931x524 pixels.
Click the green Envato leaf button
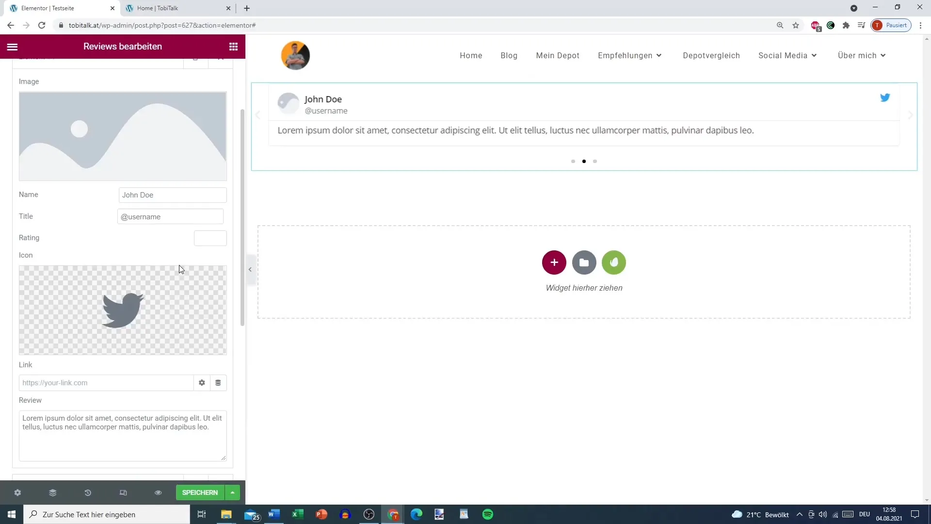(x=613, y=262)
